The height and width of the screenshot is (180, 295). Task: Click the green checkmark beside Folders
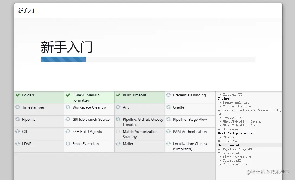click(x=18, y=95)
